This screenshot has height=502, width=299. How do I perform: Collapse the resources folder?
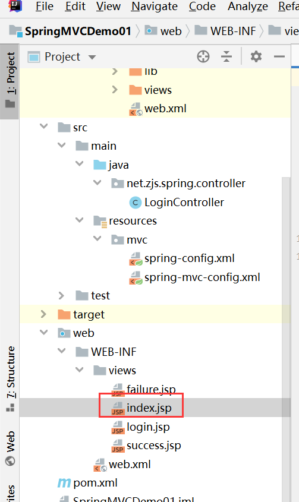pyautogui.click(x=79, y=220)
